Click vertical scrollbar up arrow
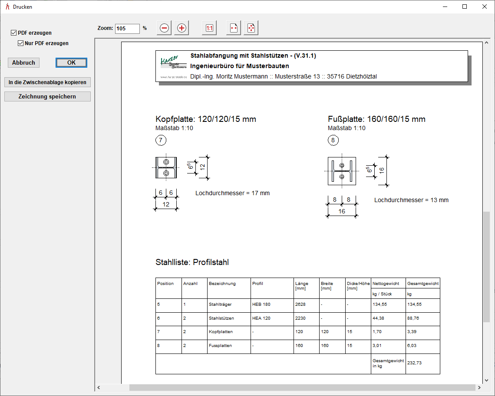 click(486, 43)
